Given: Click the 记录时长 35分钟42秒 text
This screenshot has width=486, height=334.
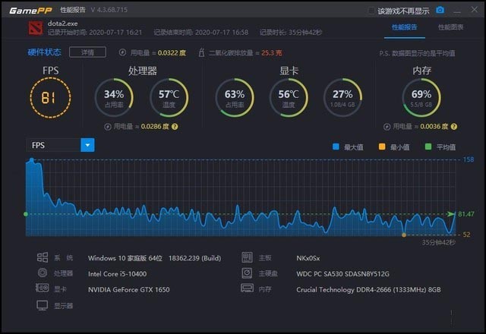Looking at the screenshot, I should (x=291, y=32).
